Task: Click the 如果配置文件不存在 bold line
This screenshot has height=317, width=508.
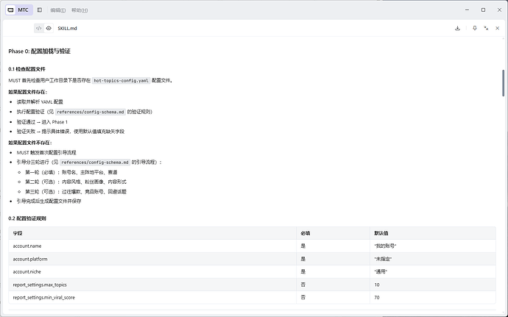Action: 30,143
